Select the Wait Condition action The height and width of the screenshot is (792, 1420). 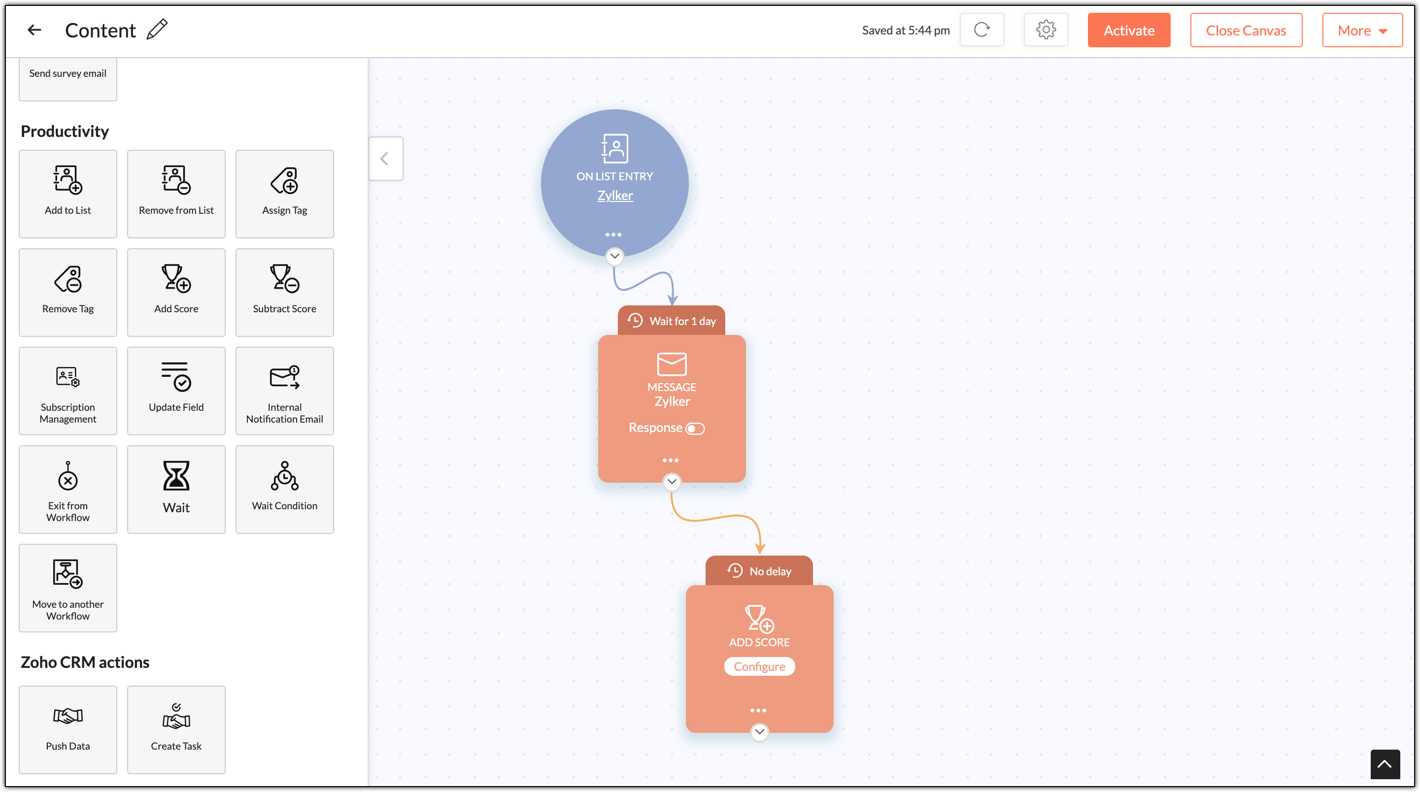[x=284, y=490]
